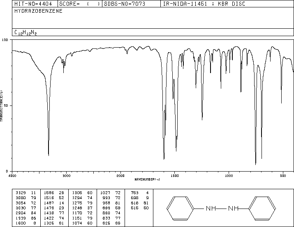Select the IR-NIDA-11451 : KBR DISC text

[204, 4]
